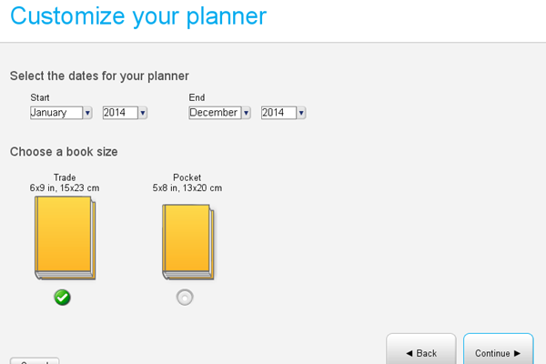Open the Start month dropdown arrow
This screenshot has height=364, width=546.
(87, 113)
